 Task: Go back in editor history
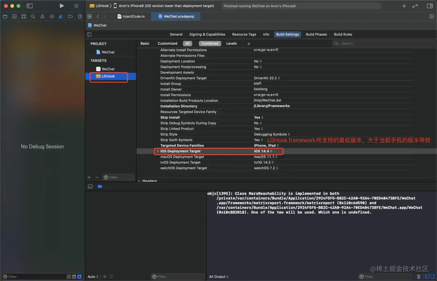pos(98,16)
